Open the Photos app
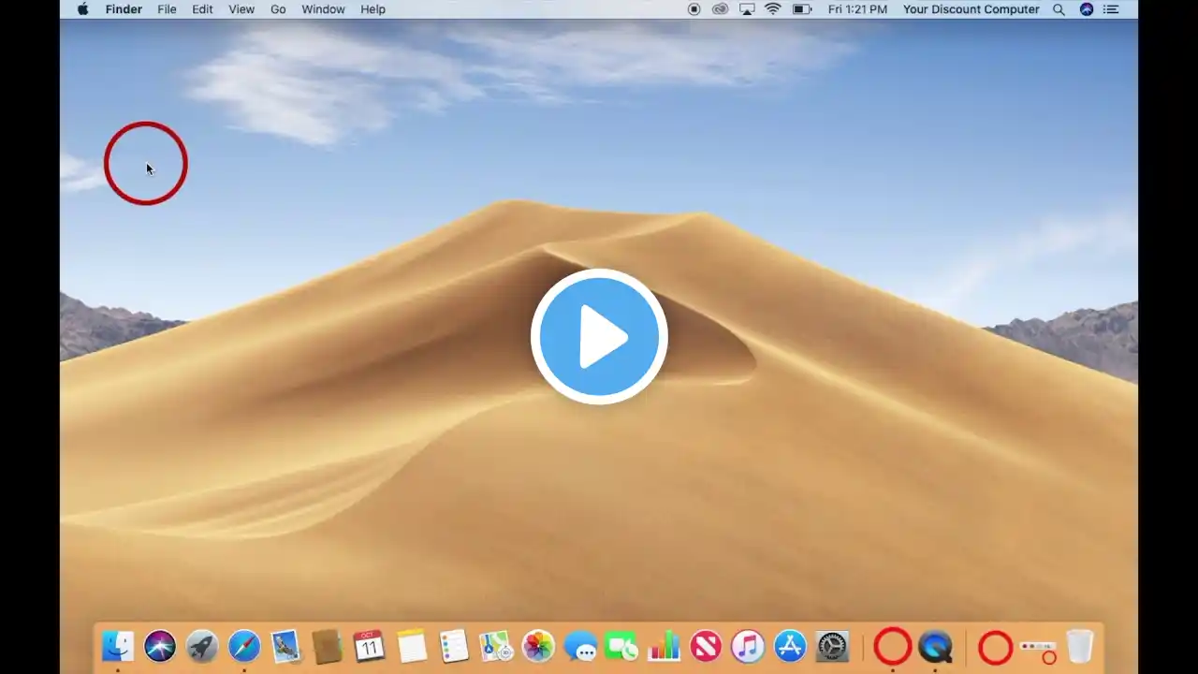The image size is (1198, 674). pos(538,646)
